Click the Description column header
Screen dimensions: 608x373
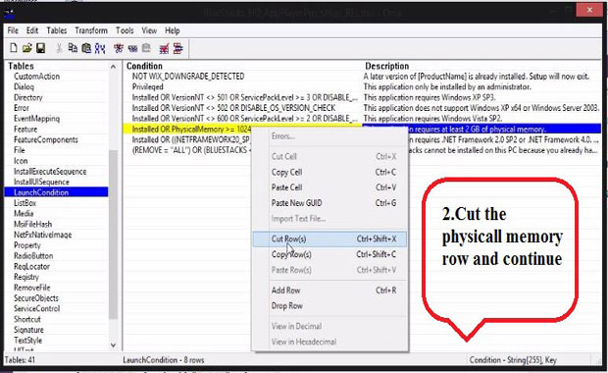click(x=387, y=66)
